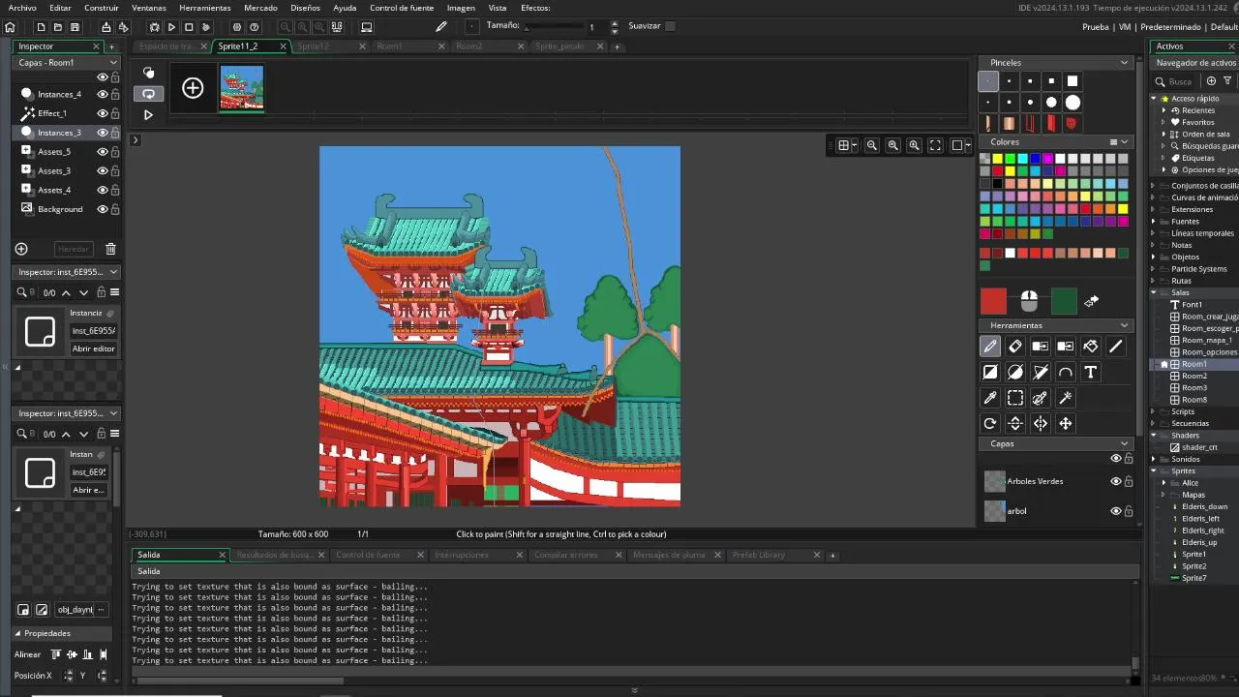Select the Magic Wand tool
The image size is (1239, 697).
click(1066, 398)
